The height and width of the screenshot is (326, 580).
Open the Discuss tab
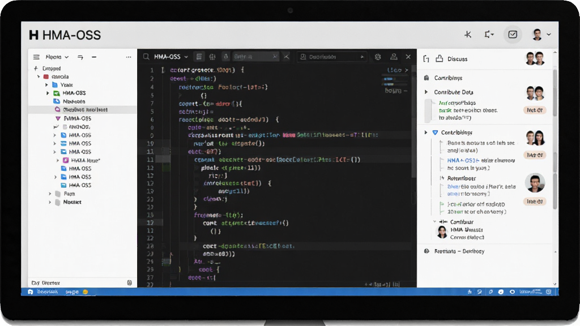click(457, 59)
